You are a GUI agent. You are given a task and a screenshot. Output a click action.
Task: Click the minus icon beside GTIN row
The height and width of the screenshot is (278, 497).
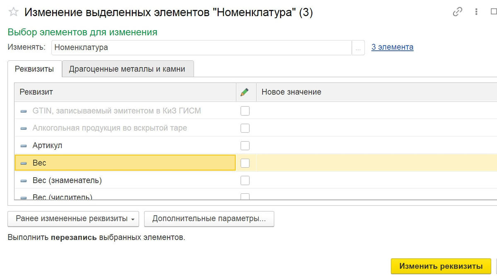[x=24, y=111]
